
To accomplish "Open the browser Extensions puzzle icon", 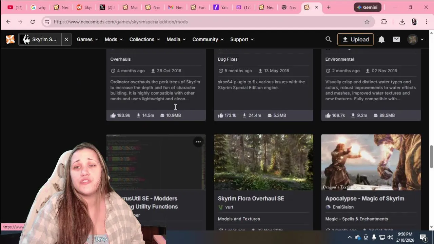I will coord(384,22).
